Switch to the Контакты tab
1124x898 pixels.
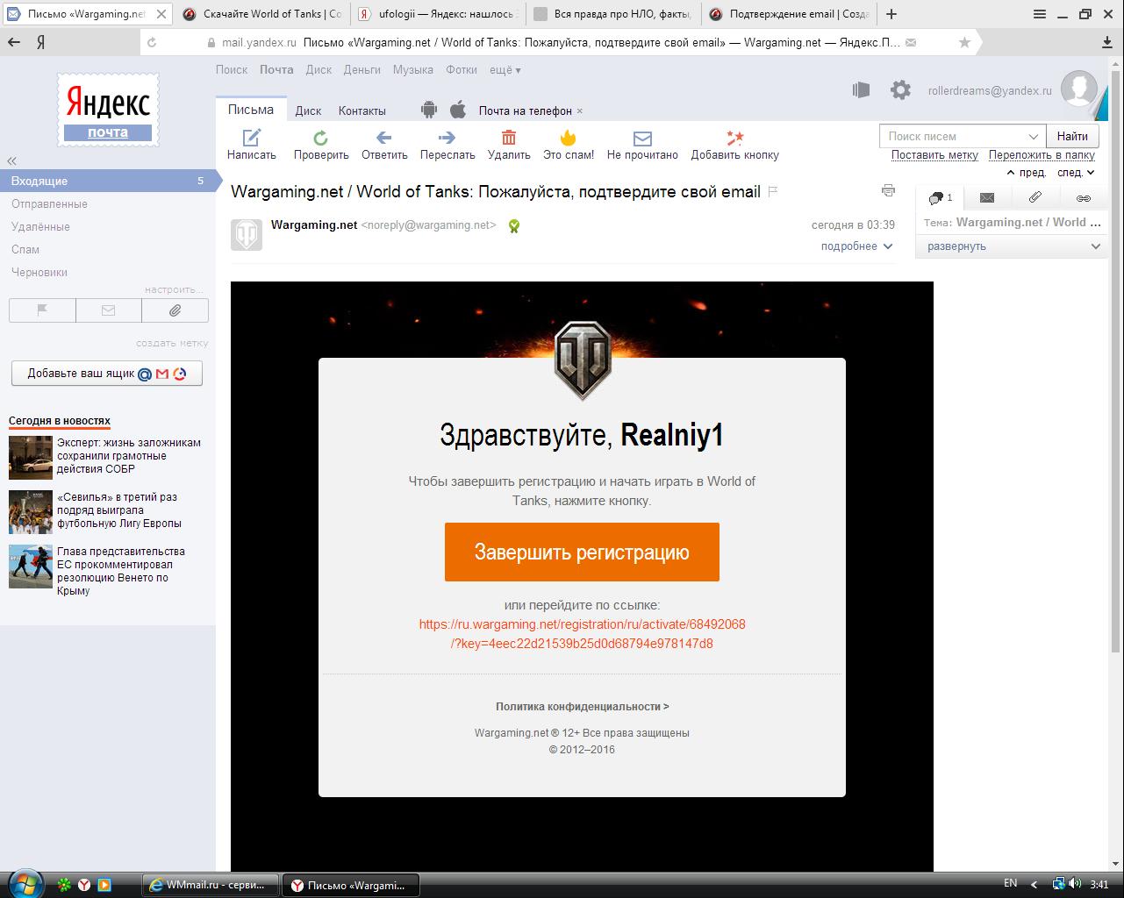pos(362,110)
